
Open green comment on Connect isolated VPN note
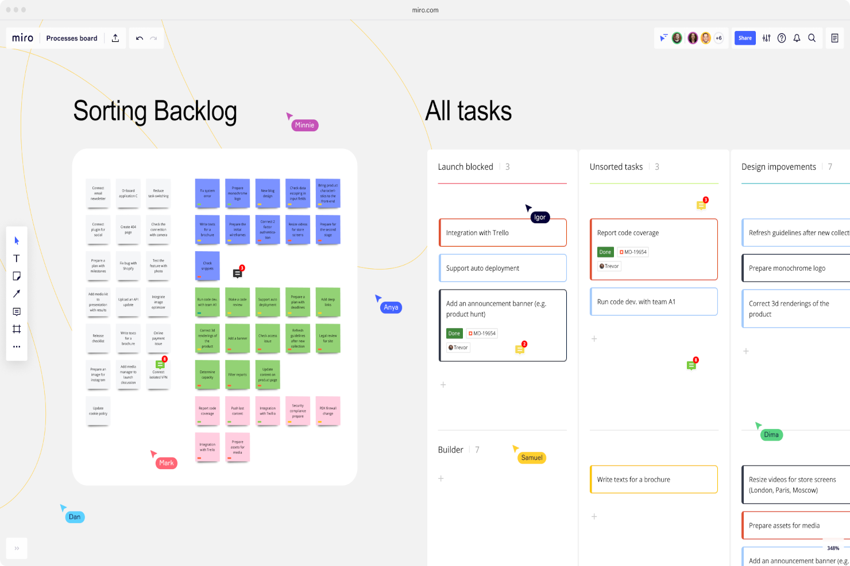[160, 365]
